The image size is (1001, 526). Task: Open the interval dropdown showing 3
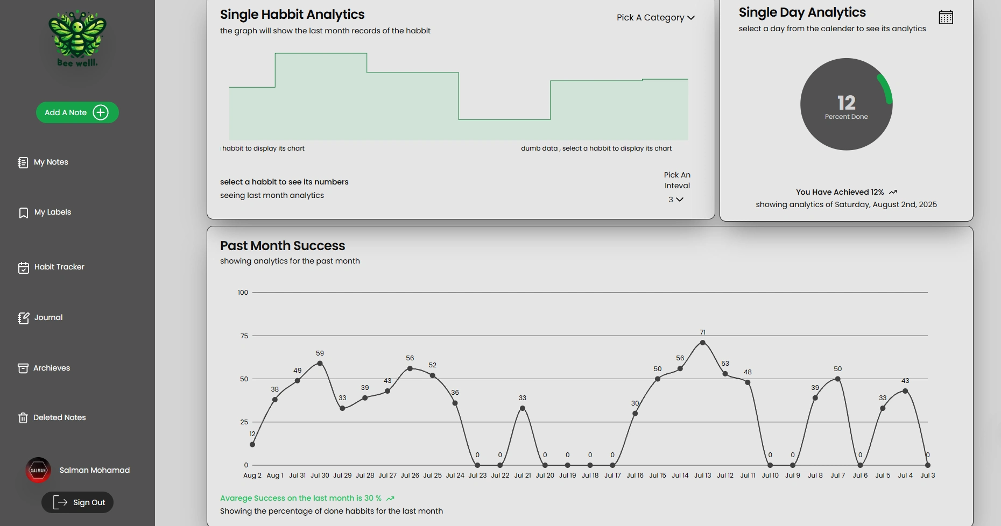pos(676,200)
